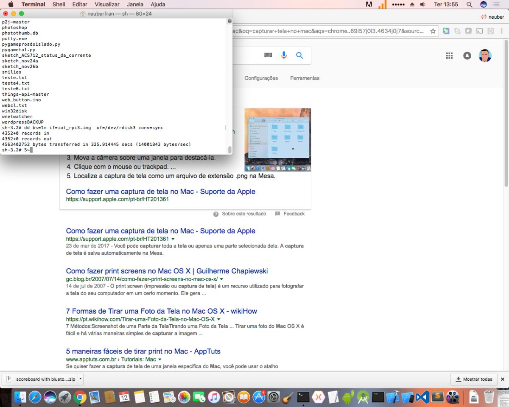Expand dropdown arrow beside pt.wikihow.com URL
This screenshot has height=407, width=509.
[x=219, y=319]
